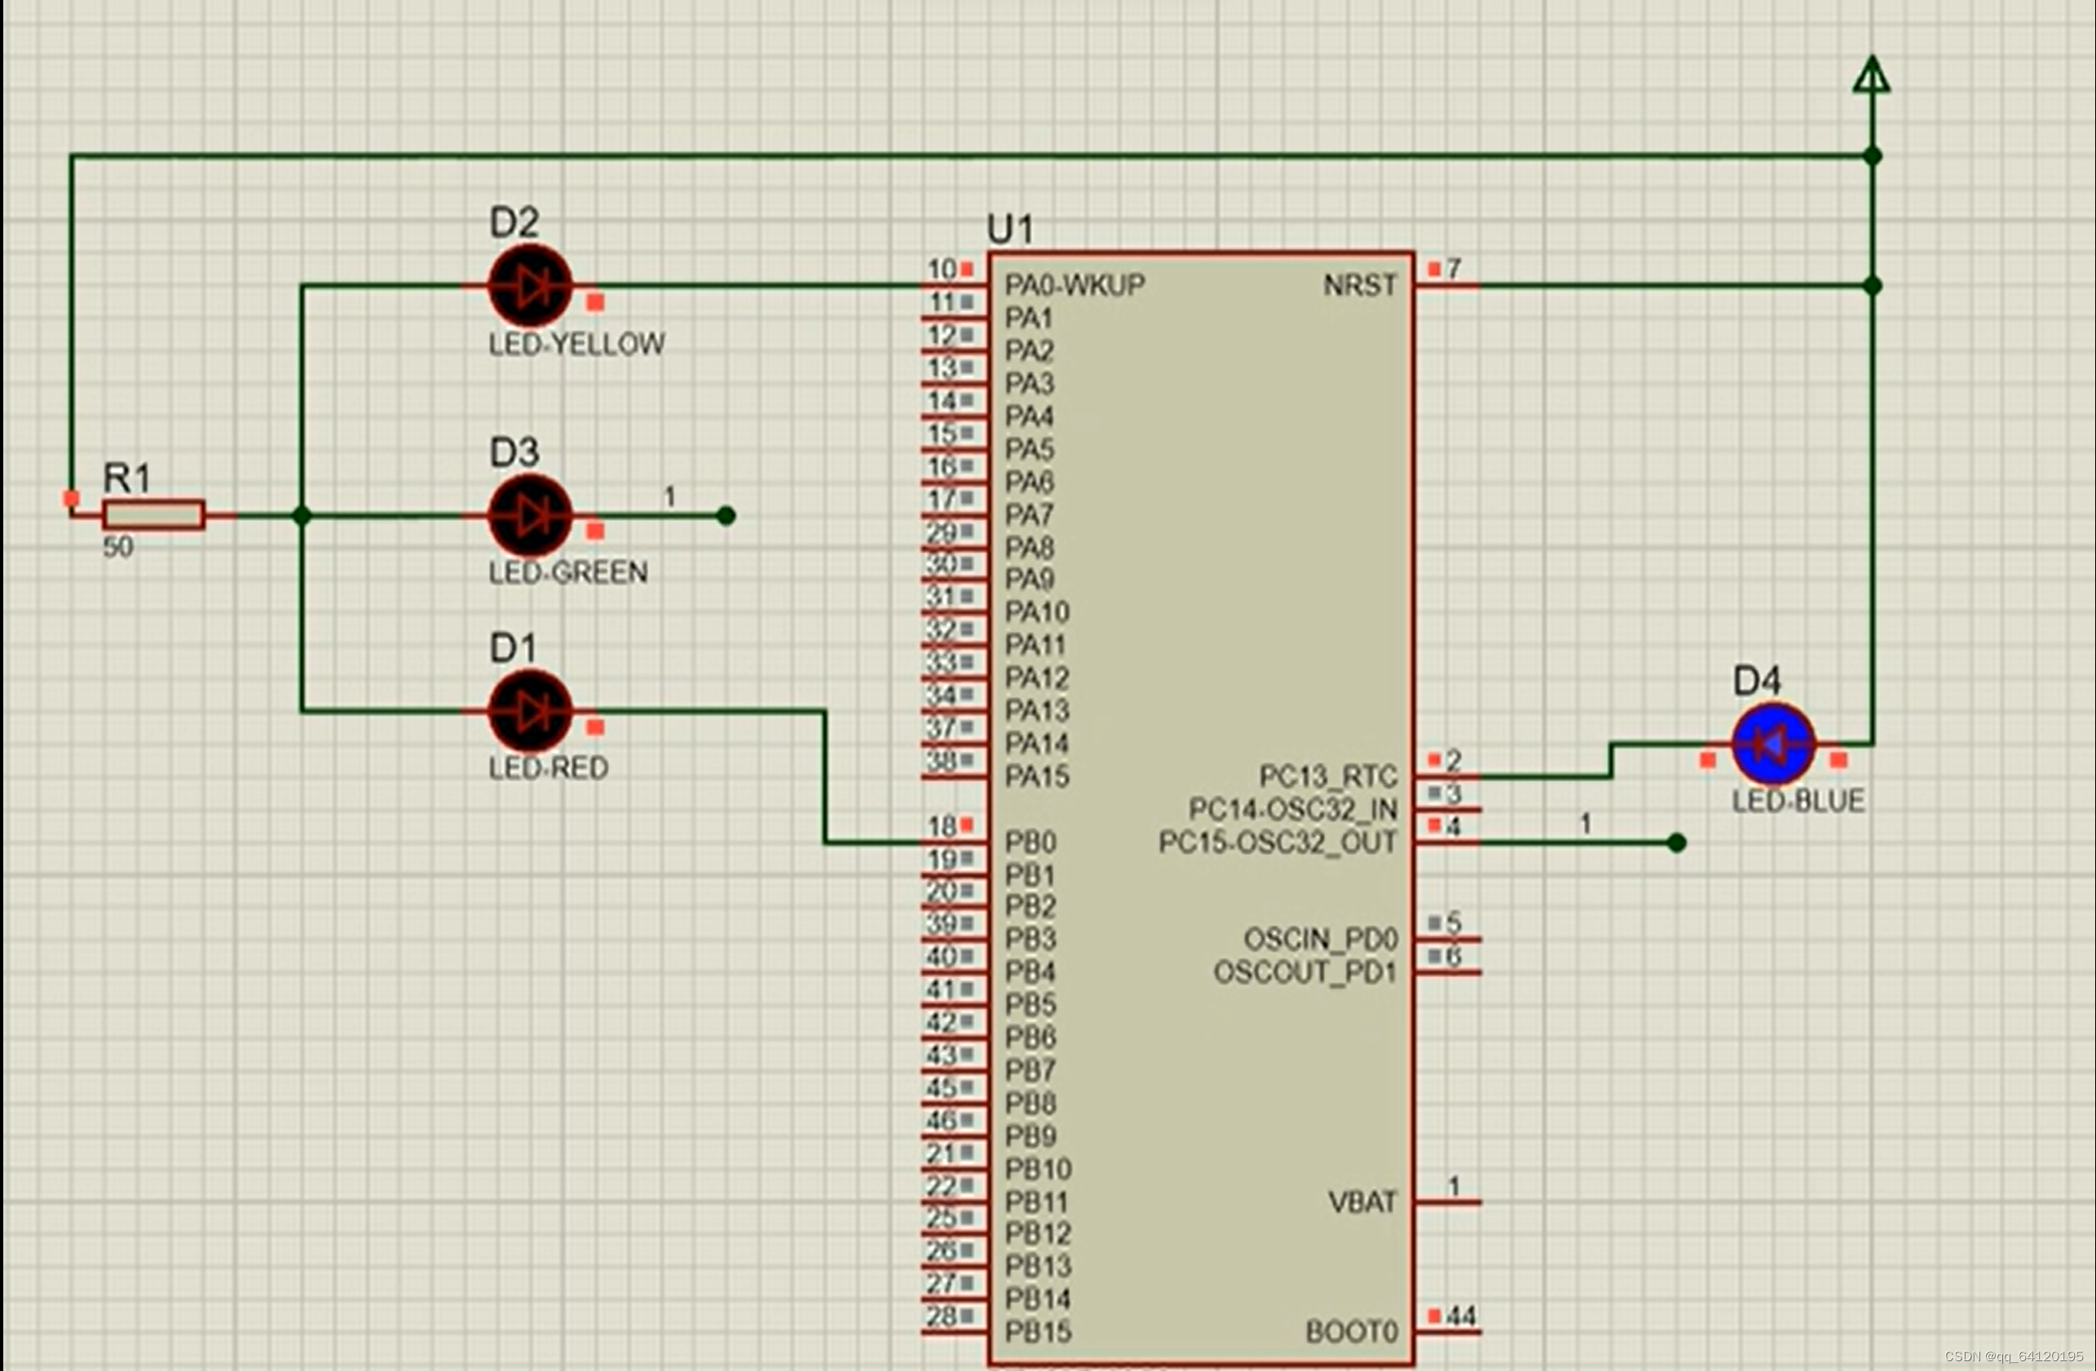Click the PA0-WKUP pin 10 on U1
Viewport: 2096px width, 1371px height.
955,284
